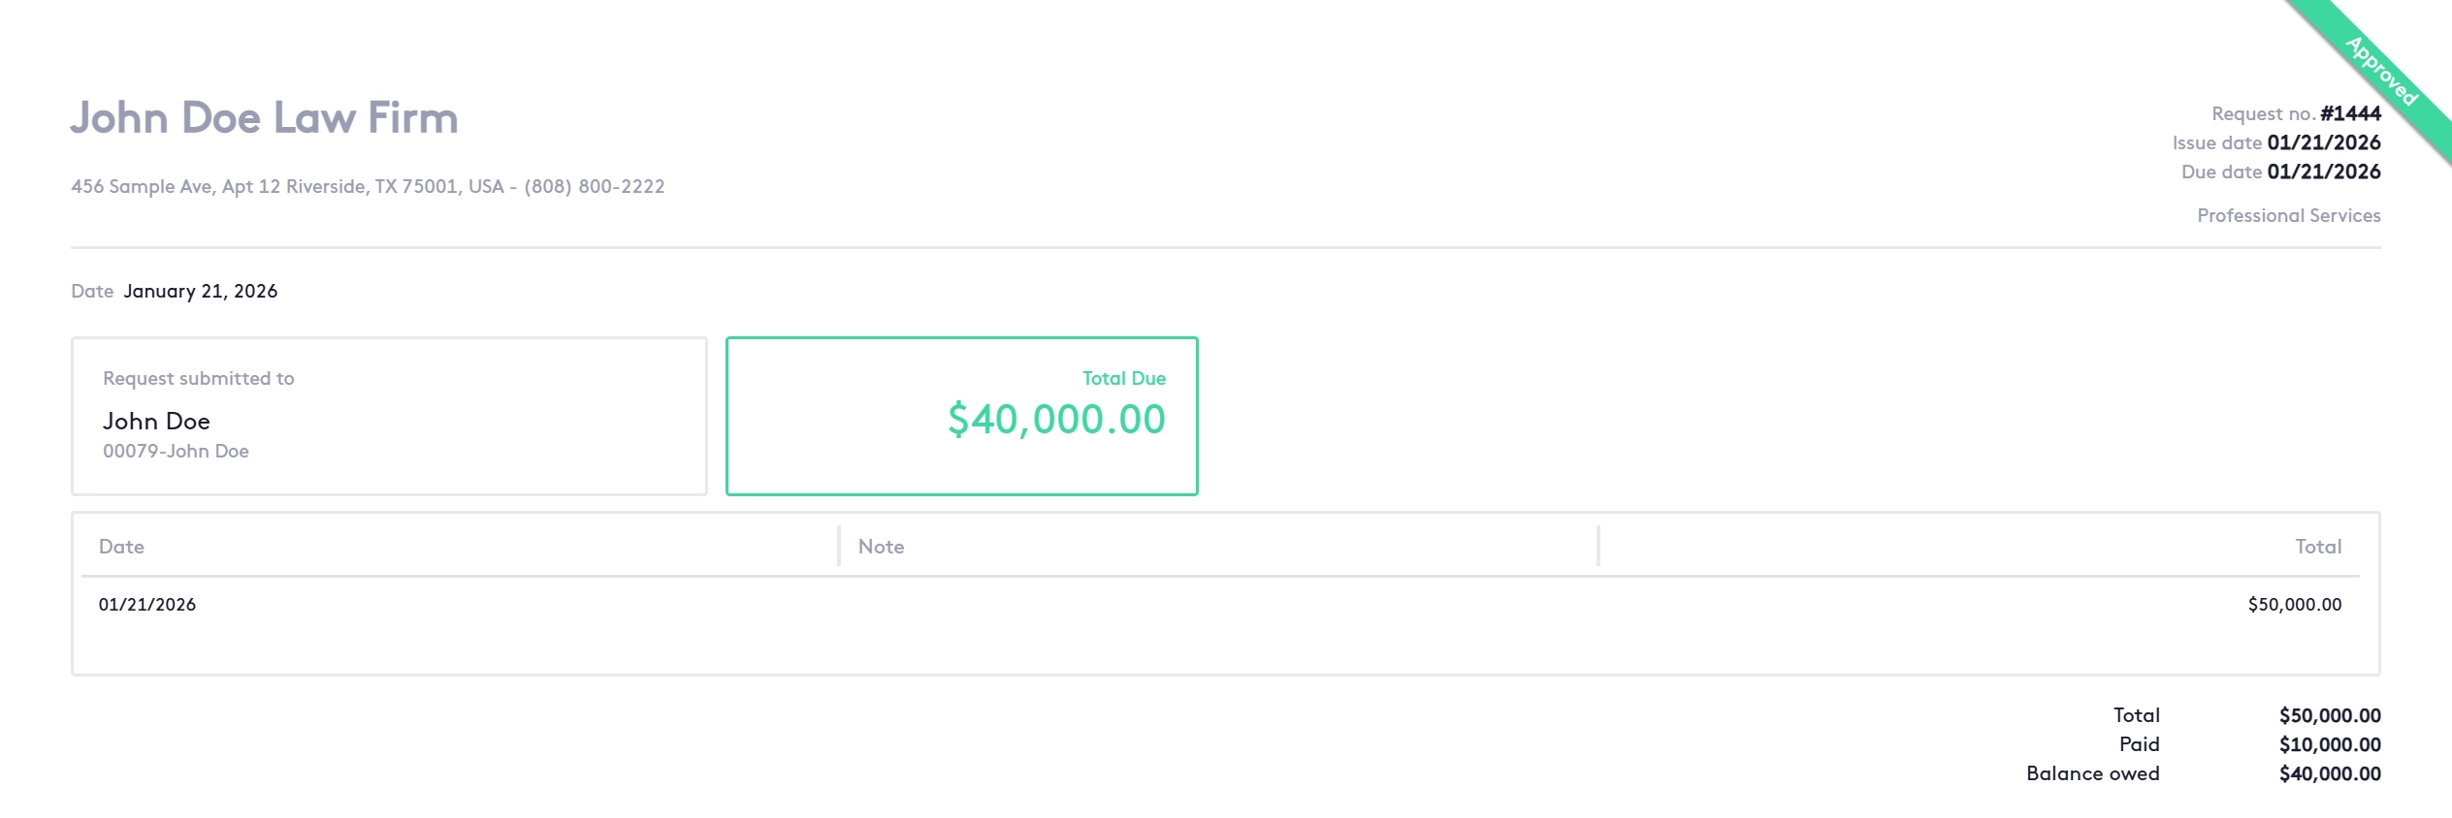The image size is (2452, 818).
Task: Click the $50,000.00 amount in table row
Action: point(2294,605)
